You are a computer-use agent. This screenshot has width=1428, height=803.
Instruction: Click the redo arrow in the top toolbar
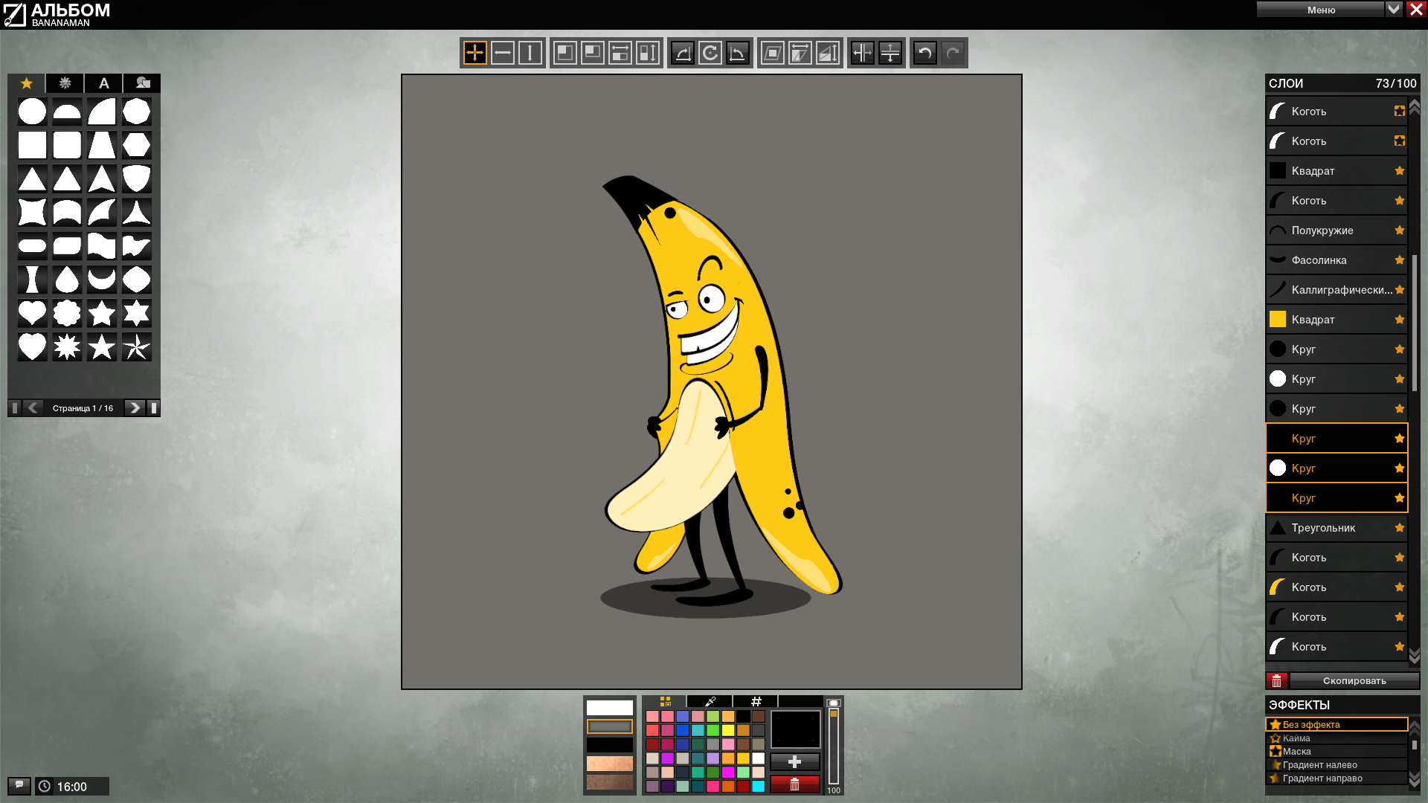(x=952, y=53)
